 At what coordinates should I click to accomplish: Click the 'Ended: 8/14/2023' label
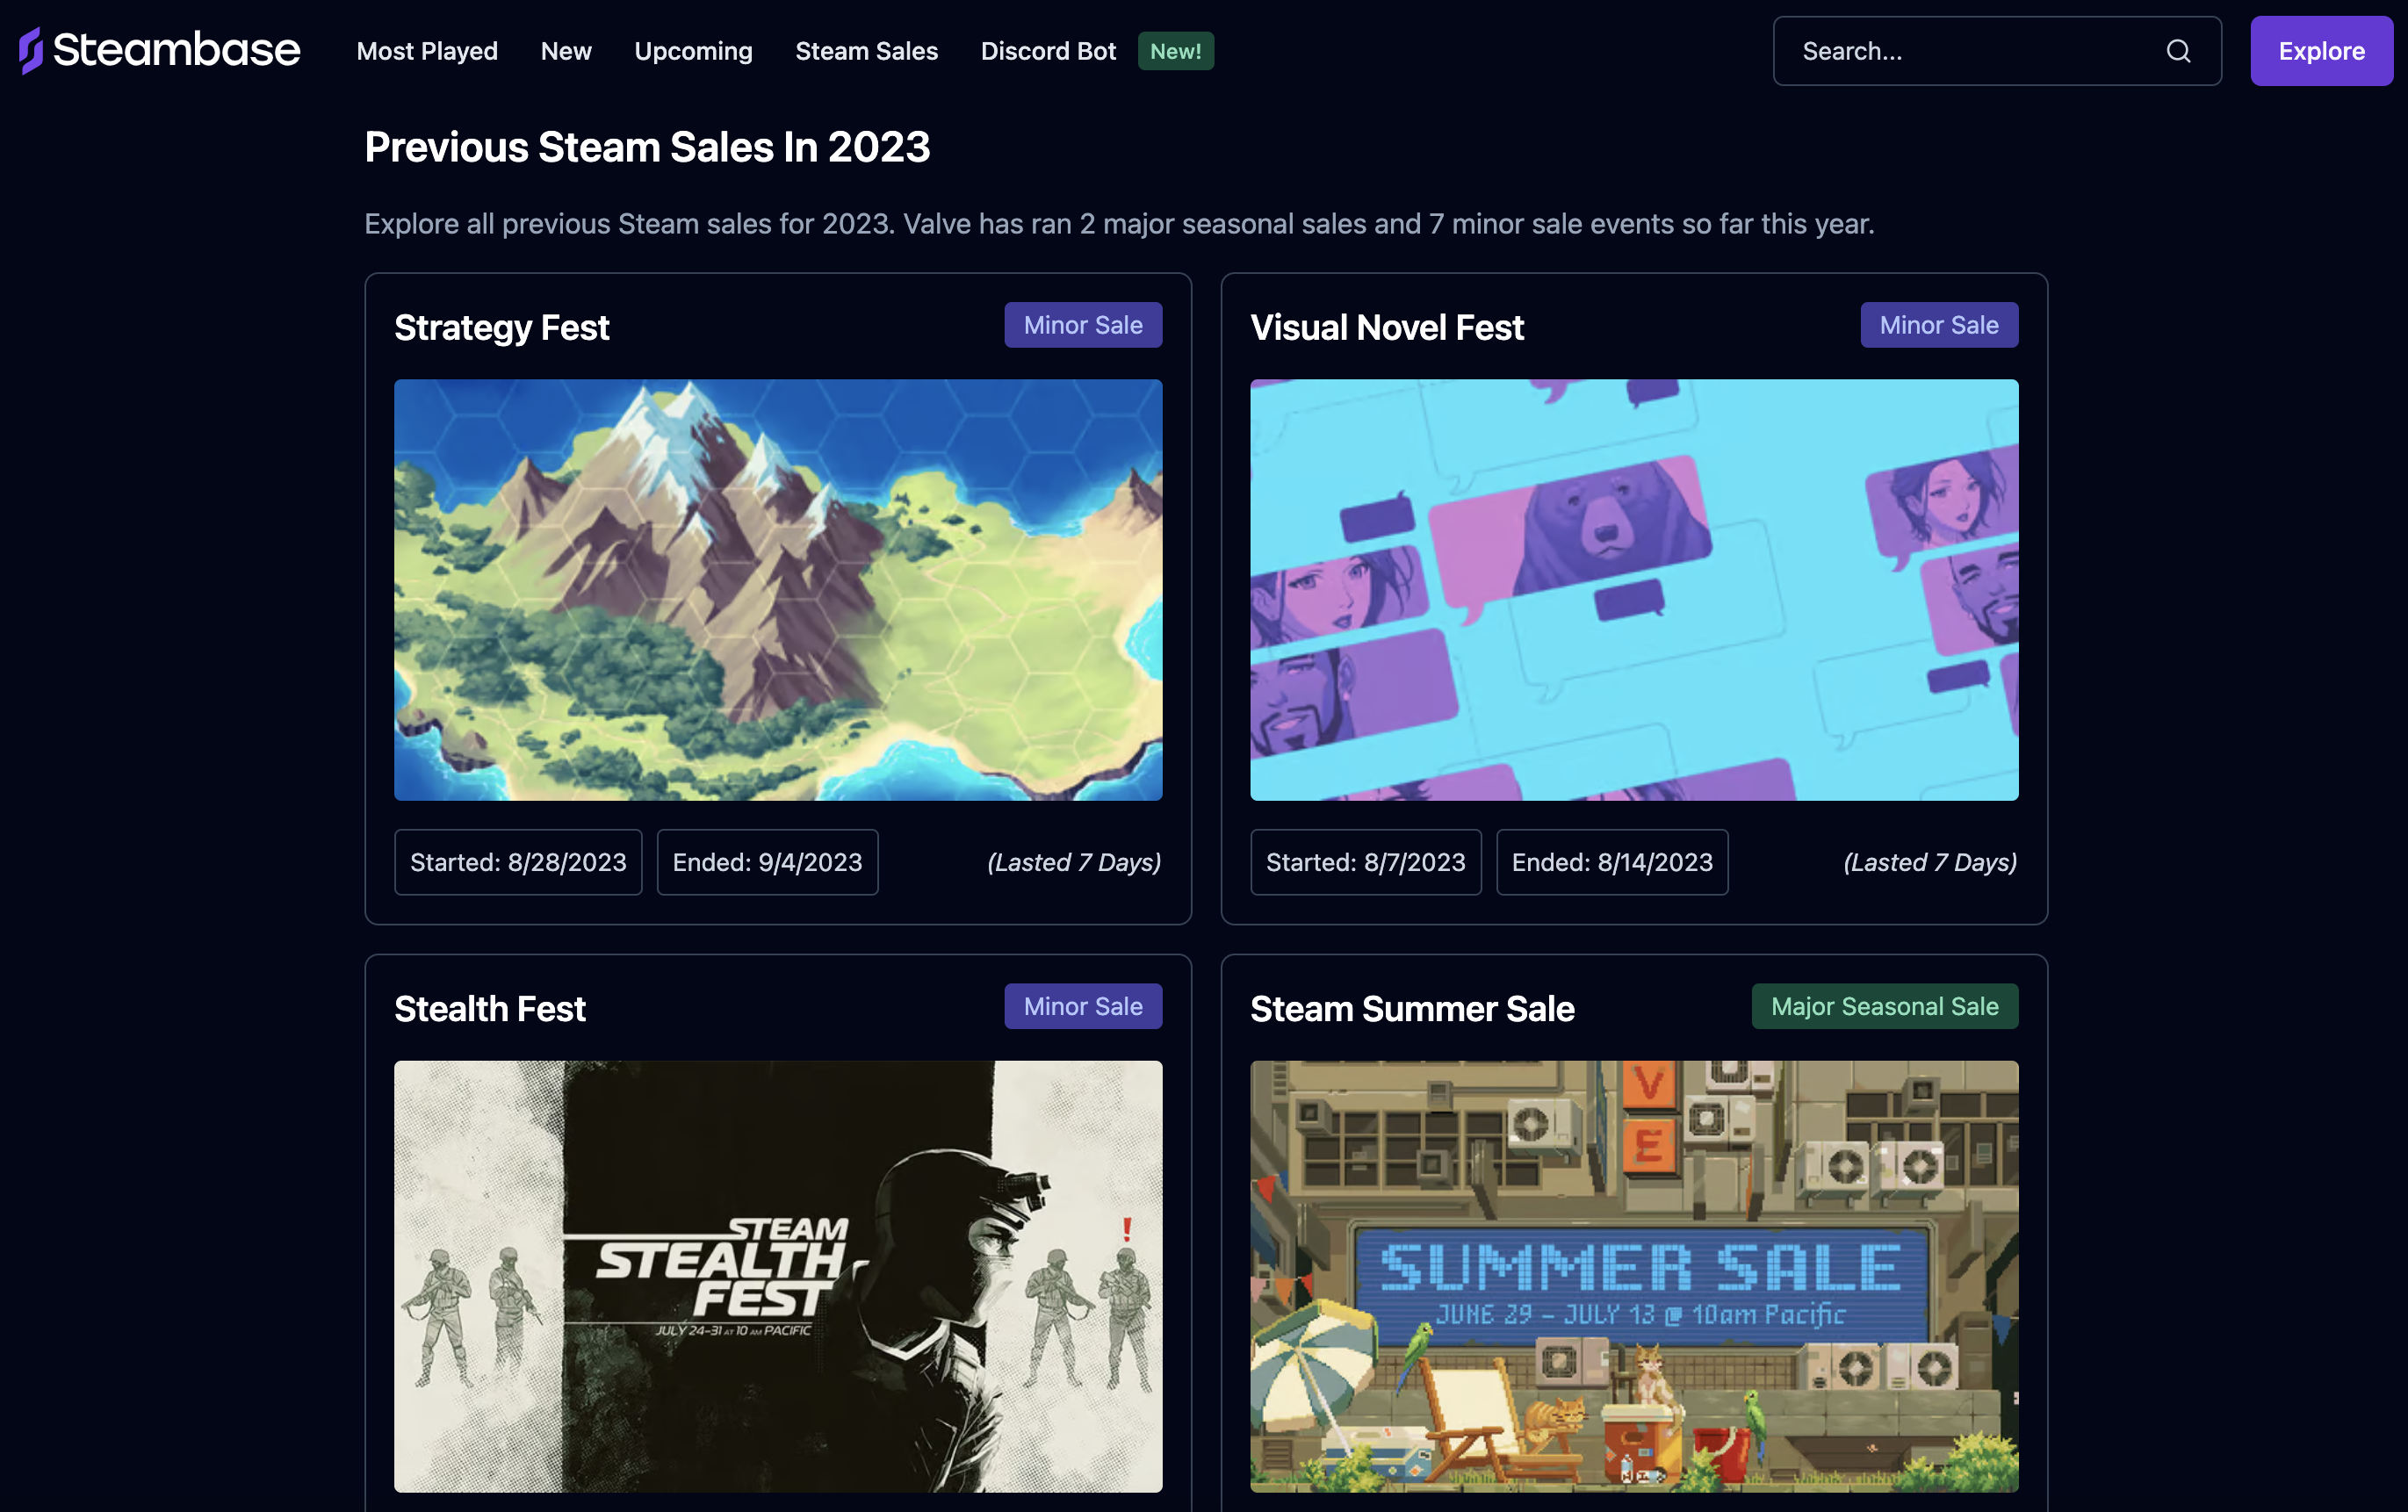pos(1612,862)
